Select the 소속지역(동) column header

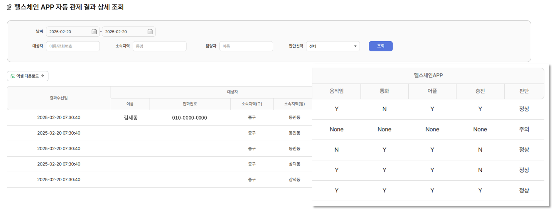[x=294, y=104]
